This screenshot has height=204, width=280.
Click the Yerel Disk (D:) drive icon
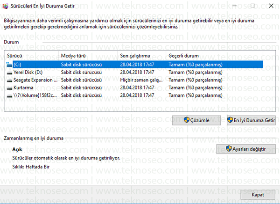point(9,73)
